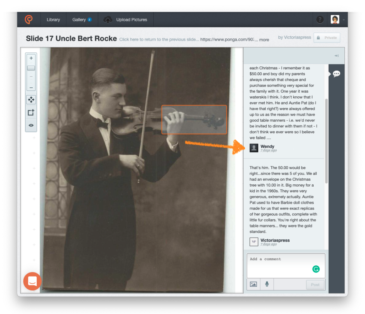
Task: Open the profile avatar dropdown menu
Action: 335,19
